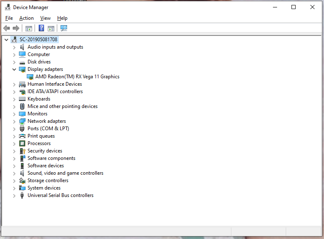Open the Help menu
Image resolution: width=324 pixels, height=239 pixels.
(x=62, y=18)
